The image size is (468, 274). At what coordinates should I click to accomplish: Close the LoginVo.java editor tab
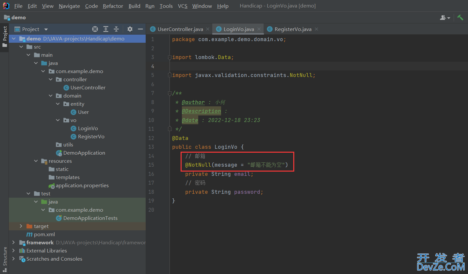[259, 29]
